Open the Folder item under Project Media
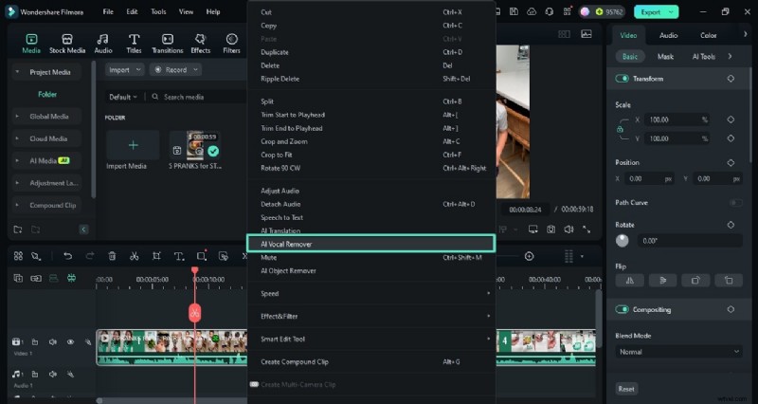Viewport: 758px width, 404px height. point(47,94)
